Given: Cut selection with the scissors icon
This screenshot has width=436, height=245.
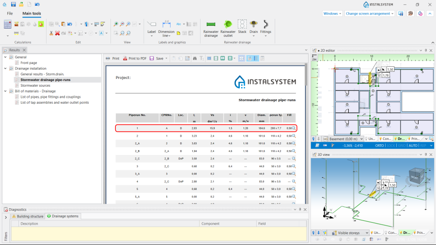Looking at the screenshot, I should 51,33.
